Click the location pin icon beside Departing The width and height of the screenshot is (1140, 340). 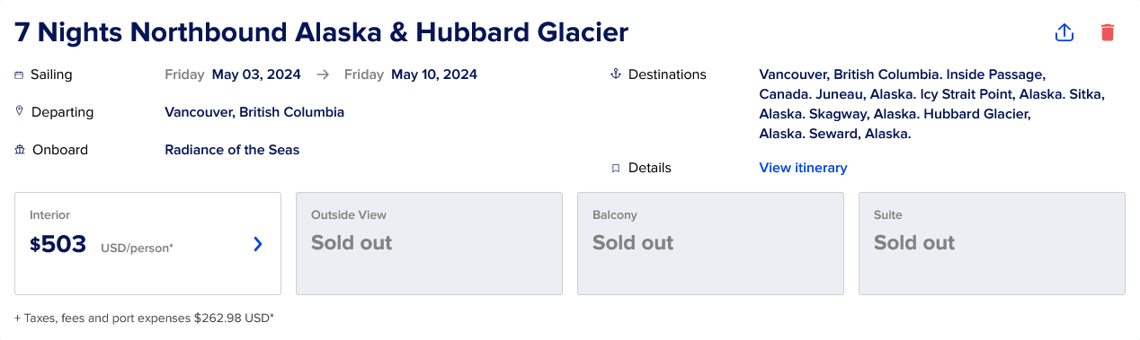point(19,111)
